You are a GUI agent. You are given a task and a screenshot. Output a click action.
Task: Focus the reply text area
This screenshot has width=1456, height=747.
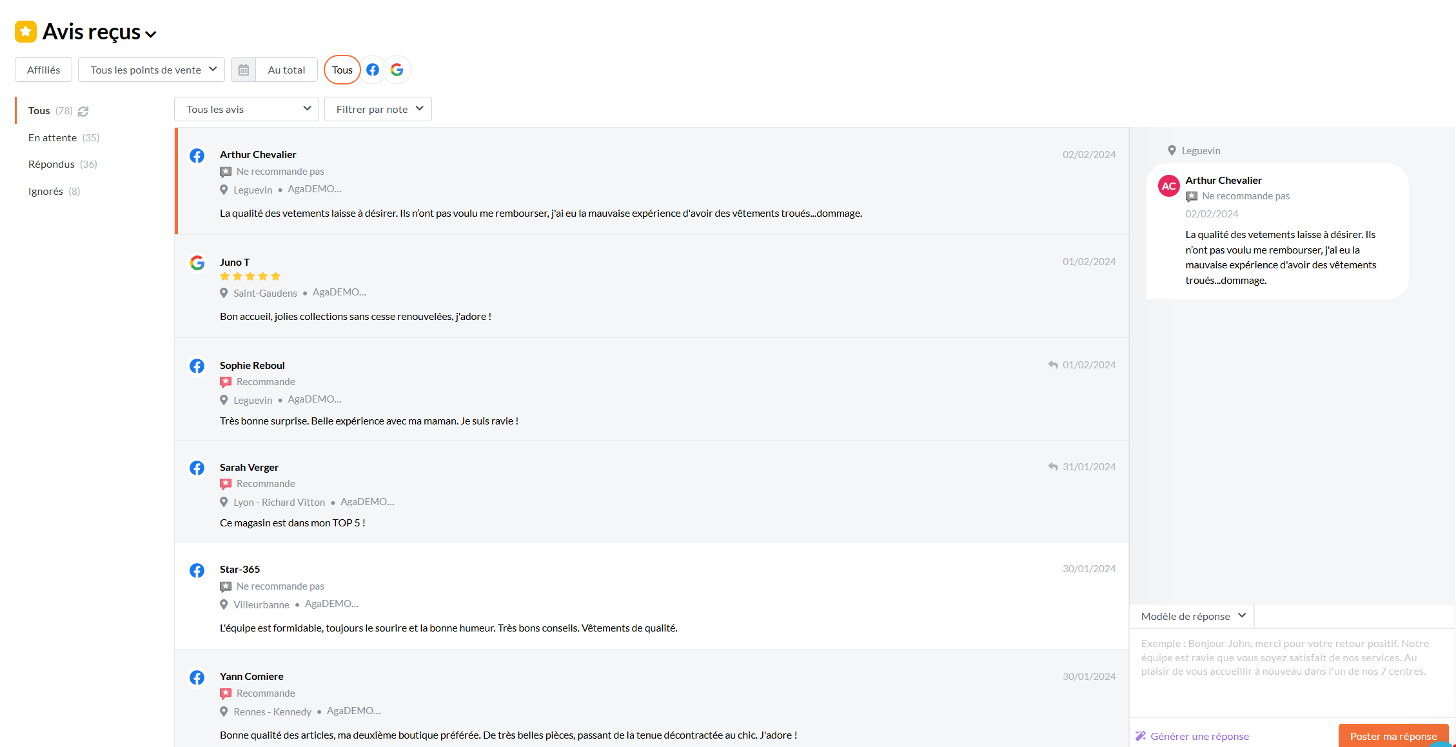click(1292, 673)
